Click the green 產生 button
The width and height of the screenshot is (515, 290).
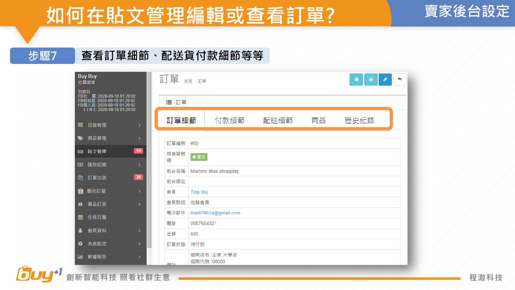pos(199,157)
